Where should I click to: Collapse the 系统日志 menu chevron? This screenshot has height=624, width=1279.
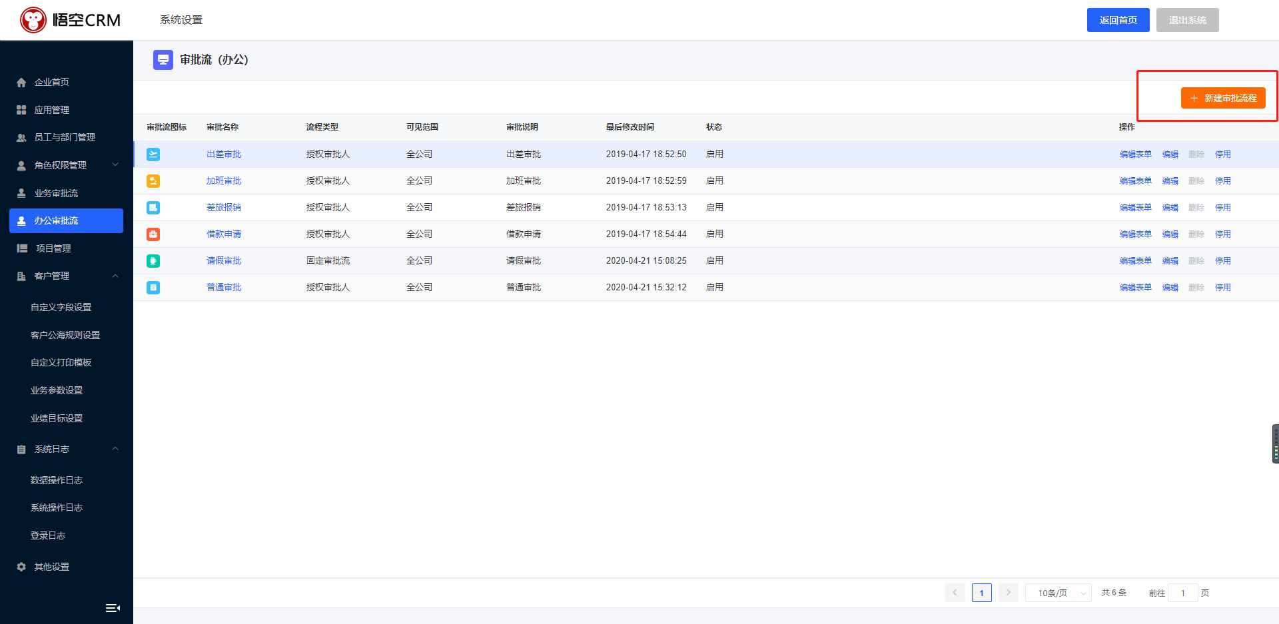[x=115, y=449]
